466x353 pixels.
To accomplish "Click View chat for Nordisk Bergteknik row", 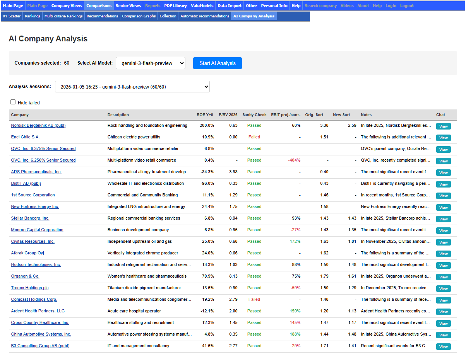I will [444, 126].
